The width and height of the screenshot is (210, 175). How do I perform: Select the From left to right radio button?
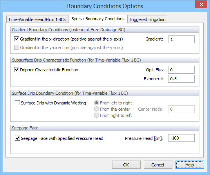[x=96, y=103]
